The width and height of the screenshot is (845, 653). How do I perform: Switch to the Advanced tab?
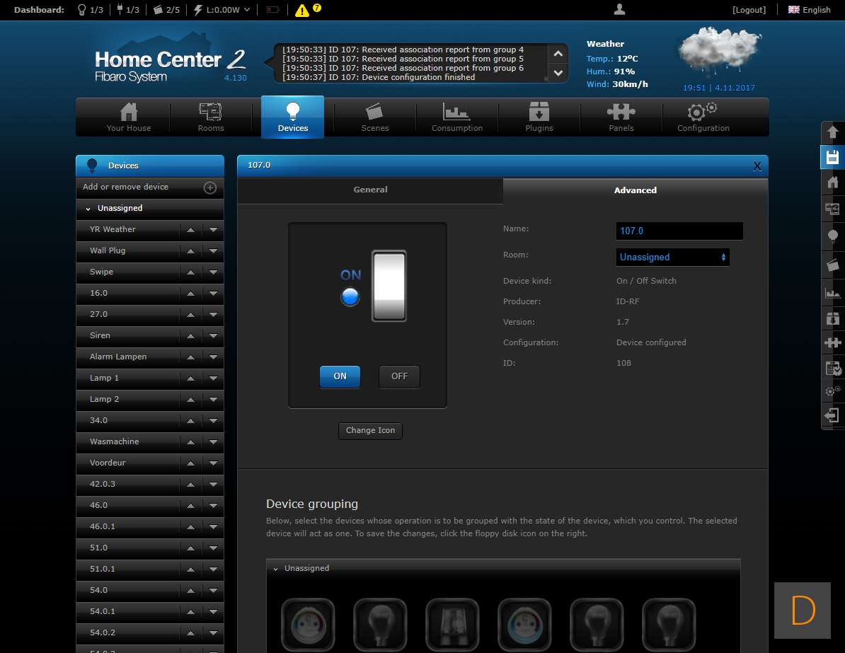(636, 190)
